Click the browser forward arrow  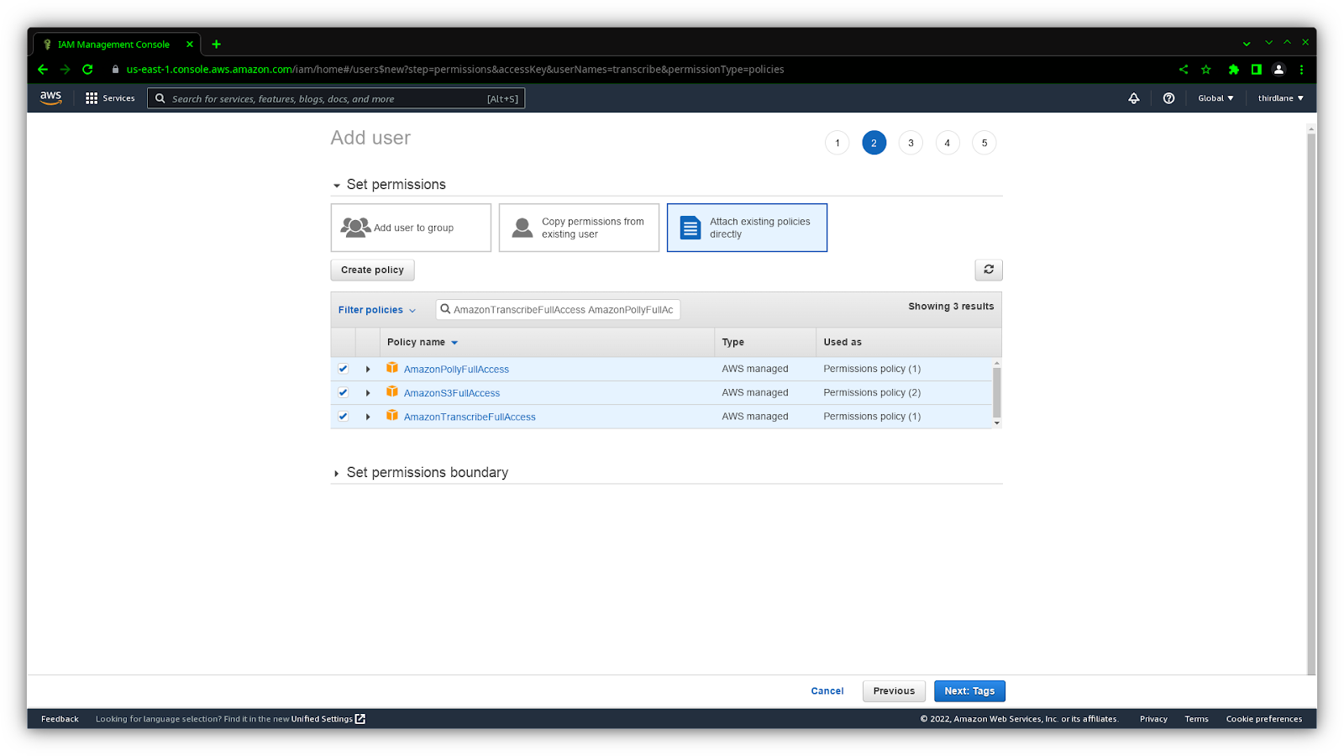(65, 70)
